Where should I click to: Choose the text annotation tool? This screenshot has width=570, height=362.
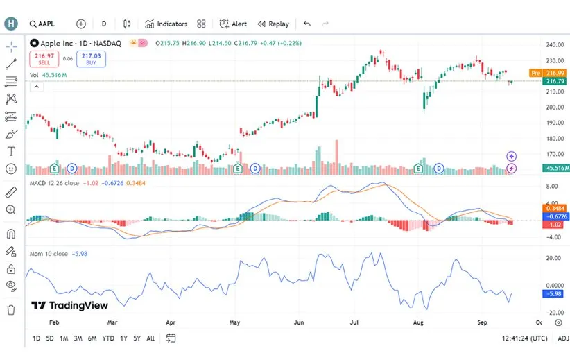click(x=11, y=151)
